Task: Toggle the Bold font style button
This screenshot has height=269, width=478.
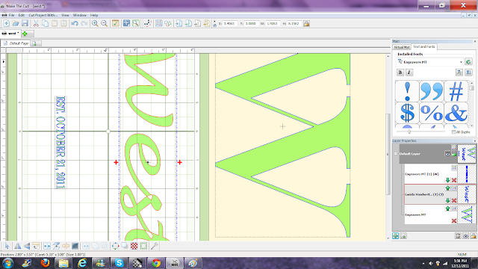Action: (400, 72)
